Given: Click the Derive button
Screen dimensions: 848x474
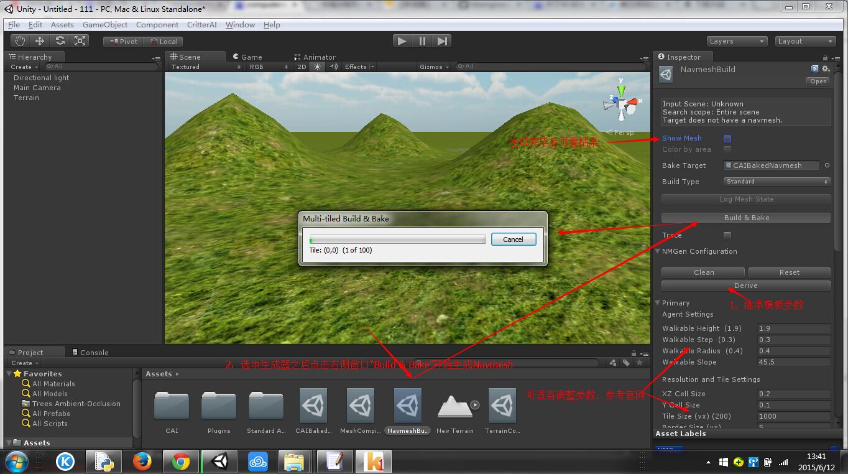Looking at the screenshot, I should point(746,286).
